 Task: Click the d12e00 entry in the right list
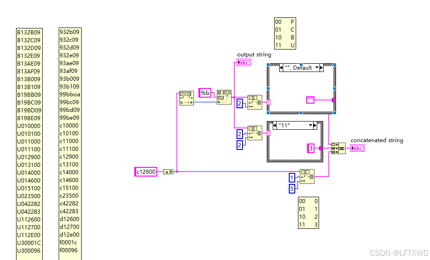click(70, 235)
